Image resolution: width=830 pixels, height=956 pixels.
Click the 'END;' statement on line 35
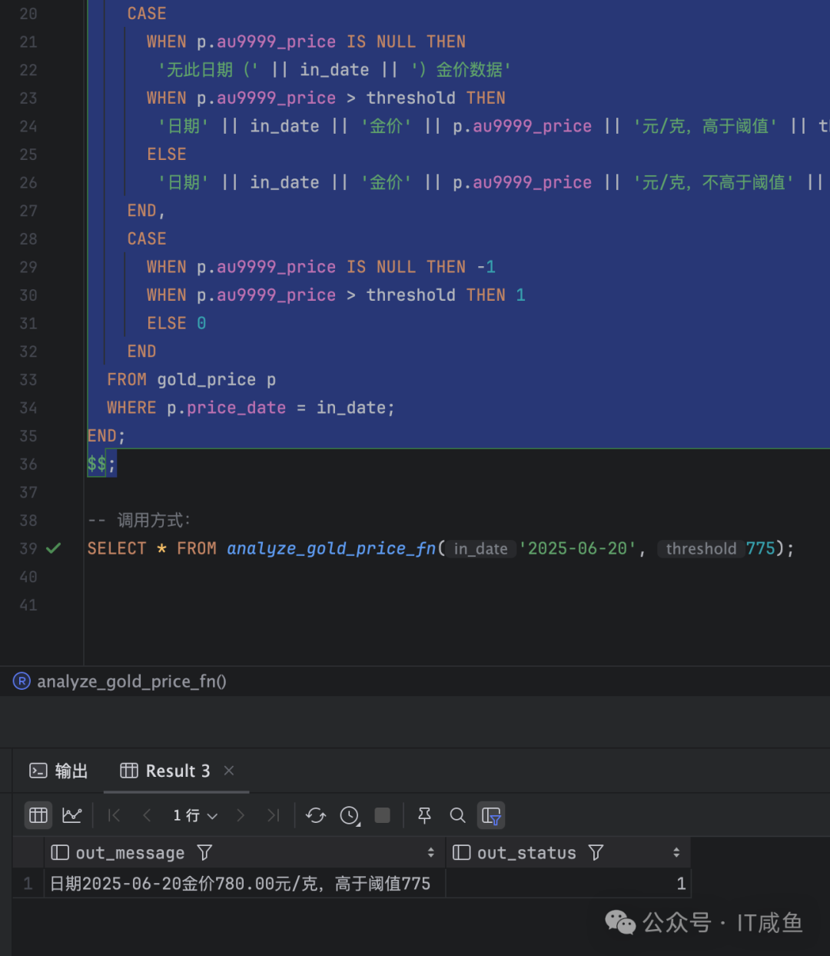[106, 436]
